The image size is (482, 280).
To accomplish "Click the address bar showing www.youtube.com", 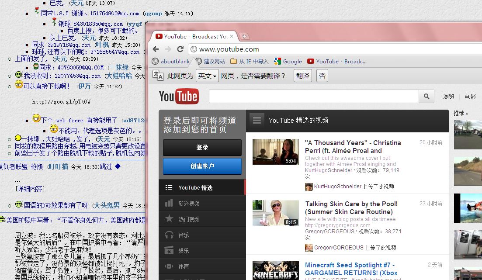I will click(335, 49).
